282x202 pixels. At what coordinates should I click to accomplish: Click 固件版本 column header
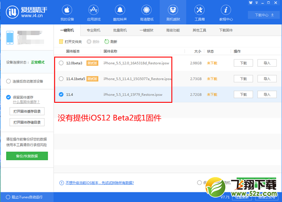73,51
